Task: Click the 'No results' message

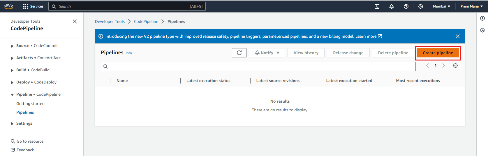Action: tap(280, 101)
